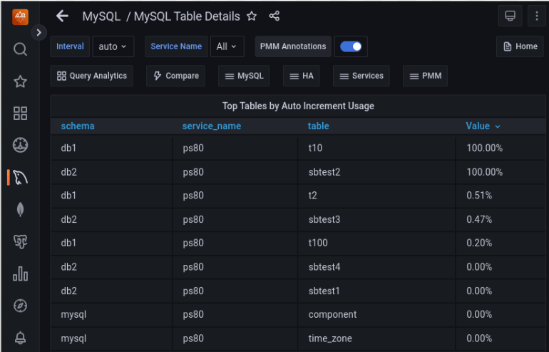Go back using the left arrow
Viewport: 549px width, 352px height.
62,16
